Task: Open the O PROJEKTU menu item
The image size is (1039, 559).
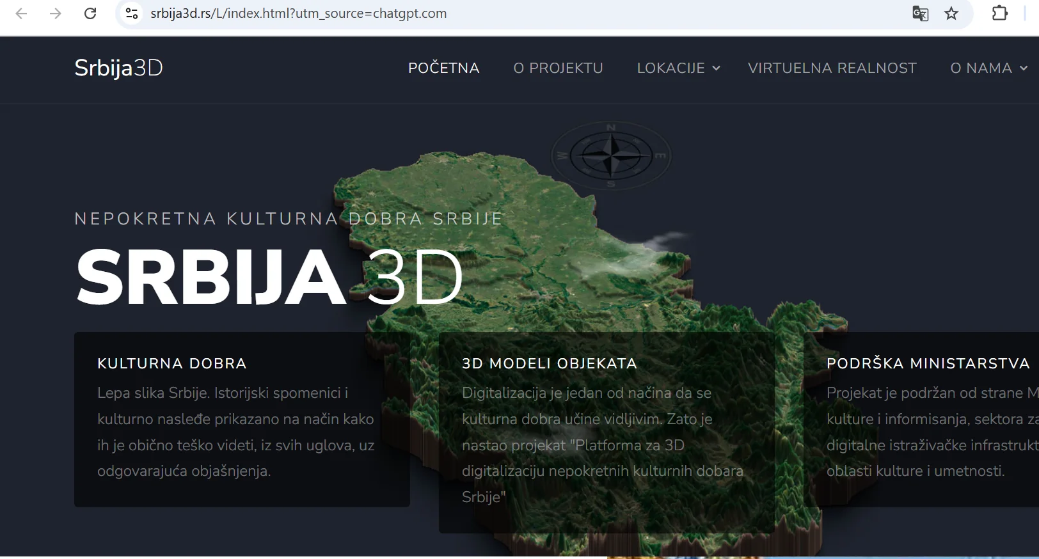Action: click(558, 68)
